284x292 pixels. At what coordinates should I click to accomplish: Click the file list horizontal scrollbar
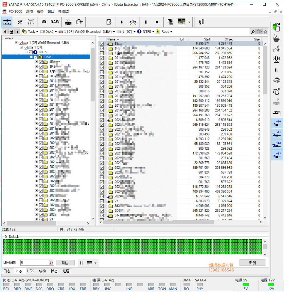coord(159,222)
